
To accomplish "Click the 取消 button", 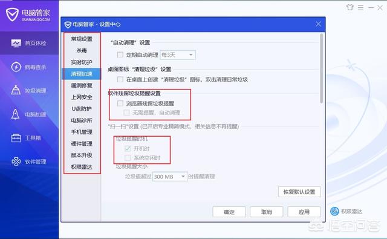I will (267, 212).
